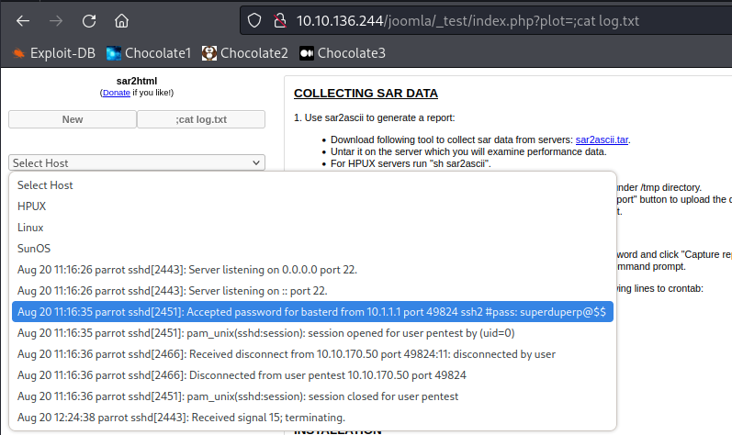Reload the current page
Viewport: 732px width, 435px height.
tap(89, 20)
